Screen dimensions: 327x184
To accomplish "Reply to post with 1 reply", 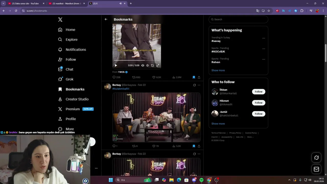I will point(115,146).
